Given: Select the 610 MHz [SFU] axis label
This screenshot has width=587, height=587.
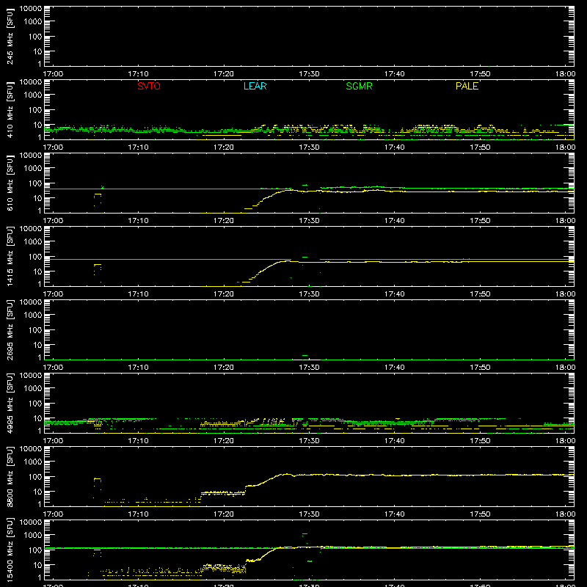Looking at the screenshot, I should [10, 183].
